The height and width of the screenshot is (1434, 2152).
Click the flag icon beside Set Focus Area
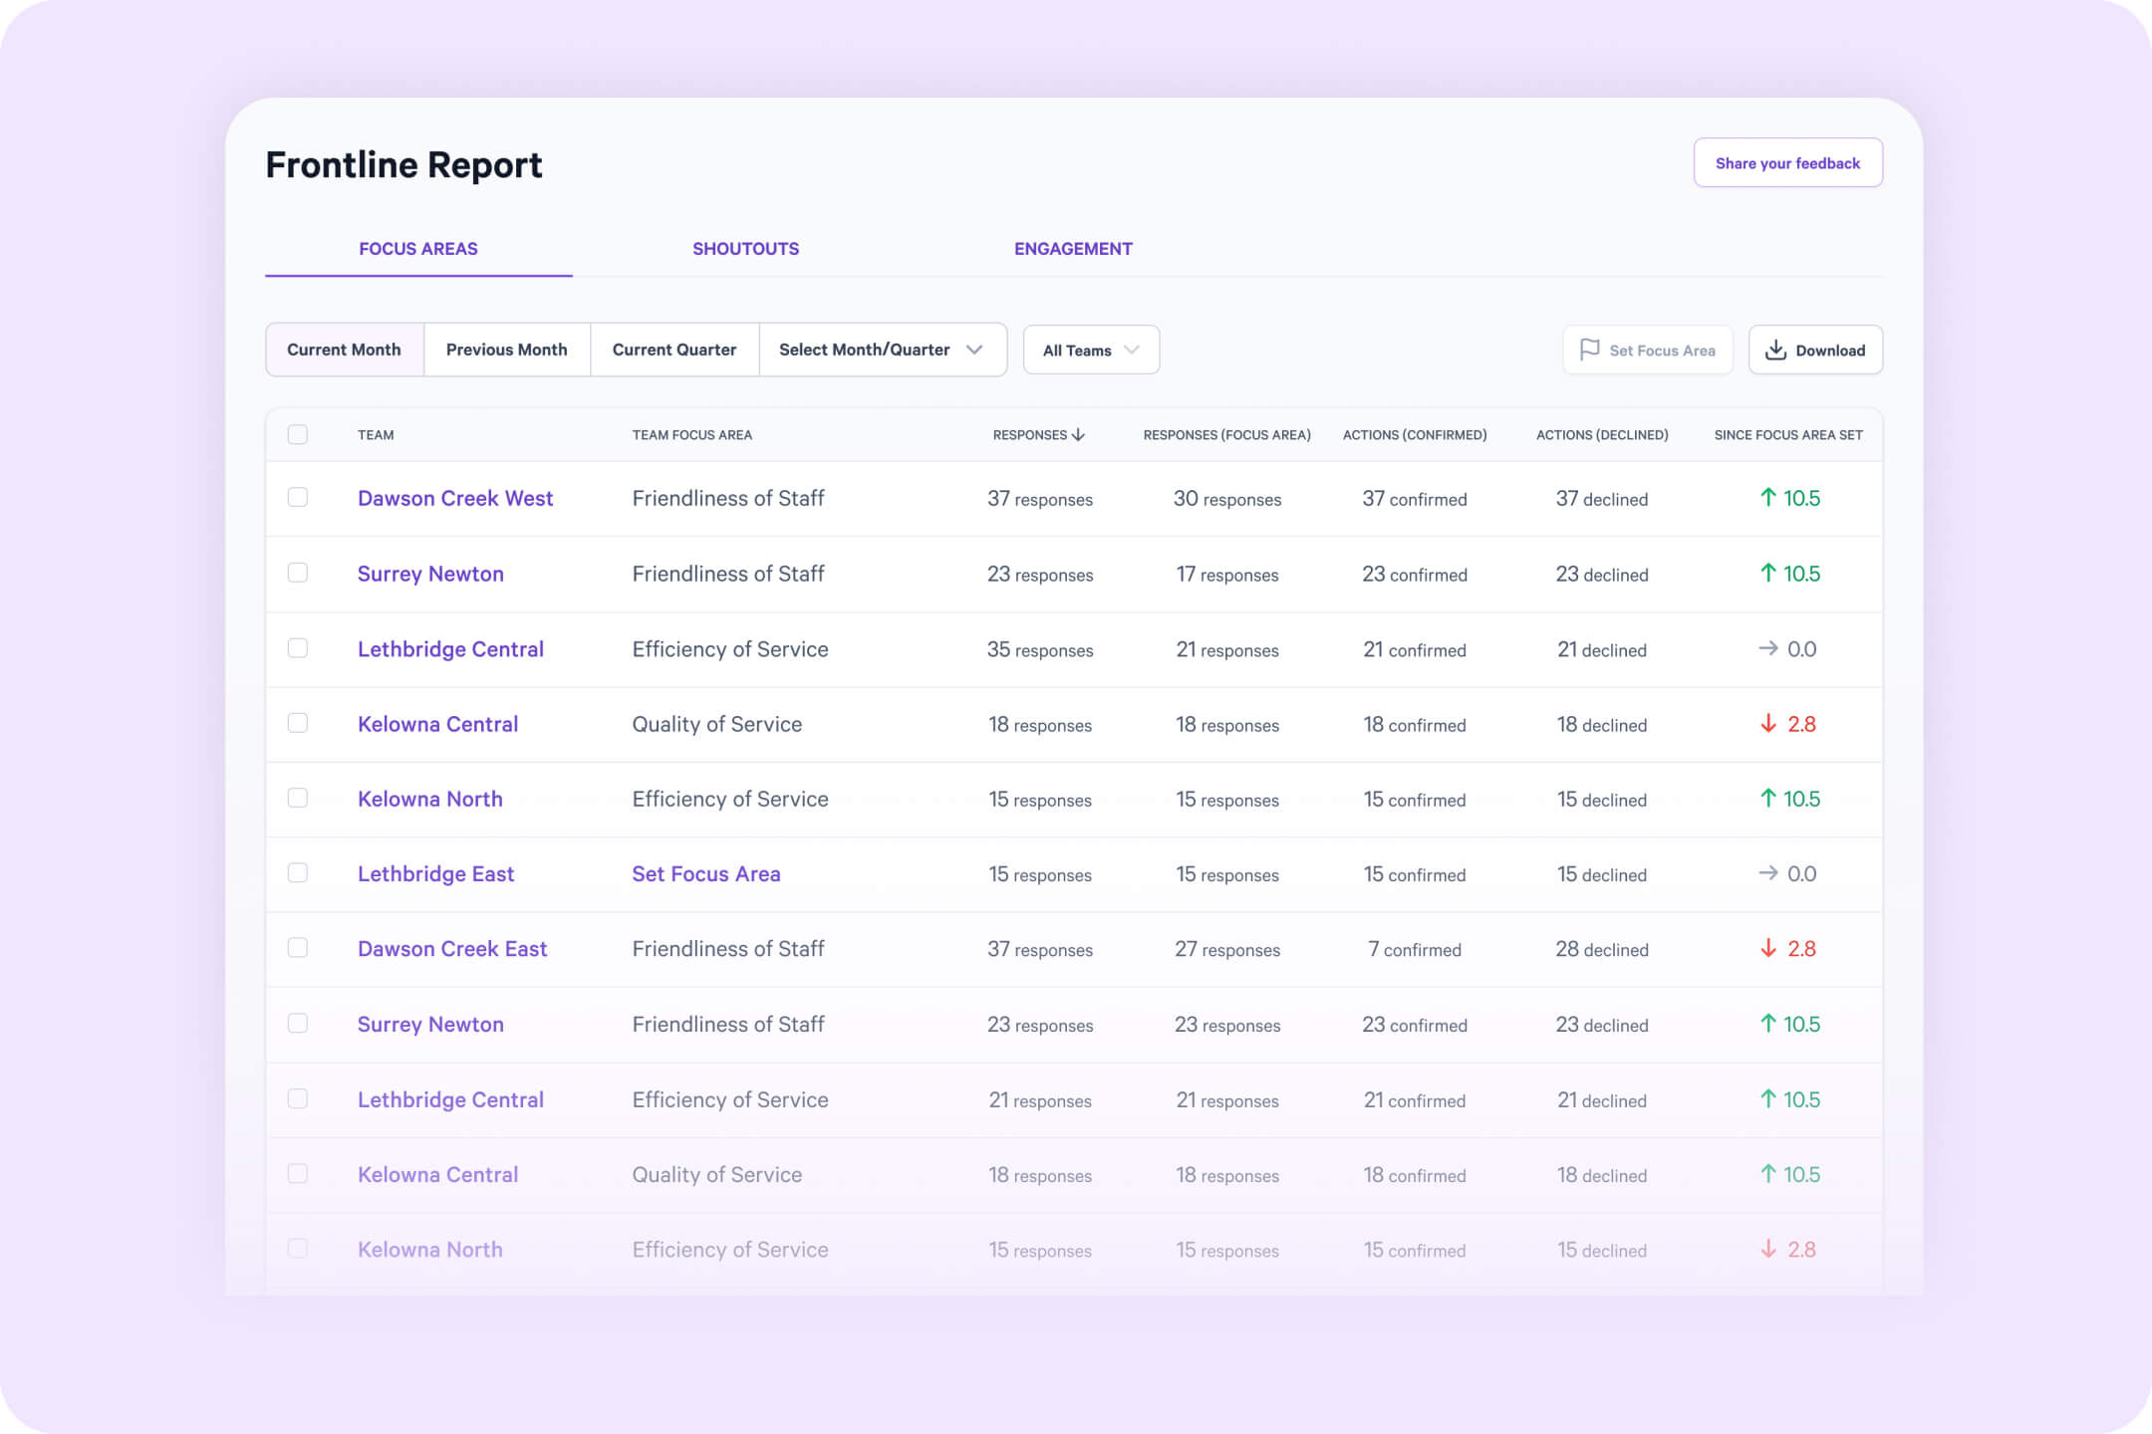coord(1589,350)
